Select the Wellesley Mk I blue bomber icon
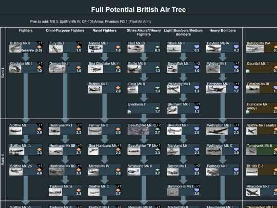 click(196, 87)
